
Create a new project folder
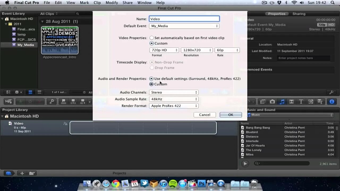point(32,173)
